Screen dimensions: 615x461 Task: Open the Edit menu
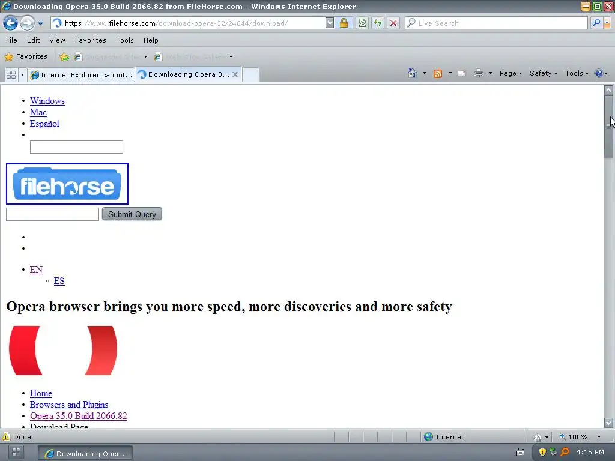pos(34,40)
